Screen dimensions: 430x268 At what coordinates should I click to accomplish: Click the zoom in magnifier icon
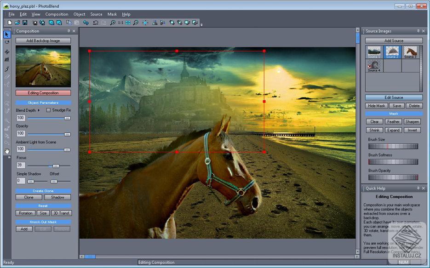point(113,23)
